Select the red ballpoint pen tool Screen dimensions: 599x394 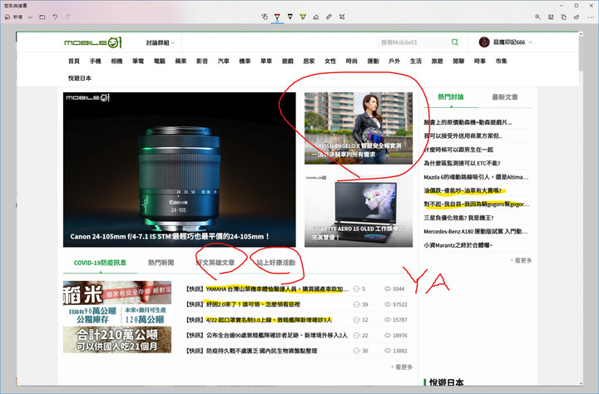[x=277, y=17]
